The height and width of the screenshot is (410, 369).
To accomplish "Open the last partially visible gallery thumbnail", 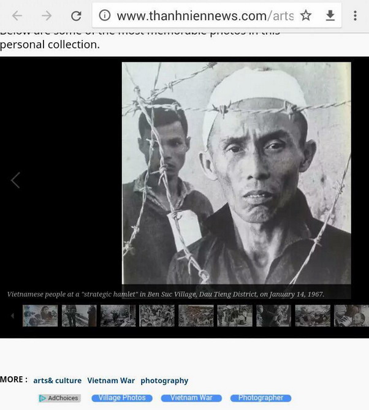I will (352, 316).
